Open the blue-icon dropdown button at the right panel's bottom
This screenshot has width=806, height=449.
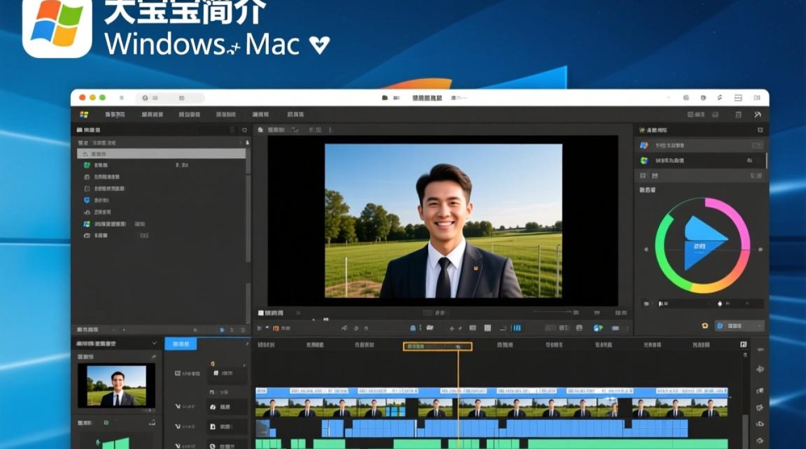[739, 326]
